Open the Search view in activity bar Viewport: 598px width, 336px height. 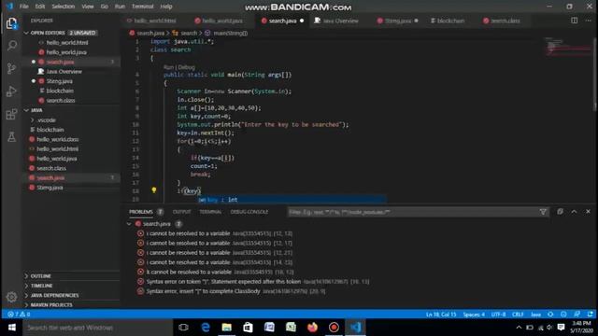tap(11, 46)
